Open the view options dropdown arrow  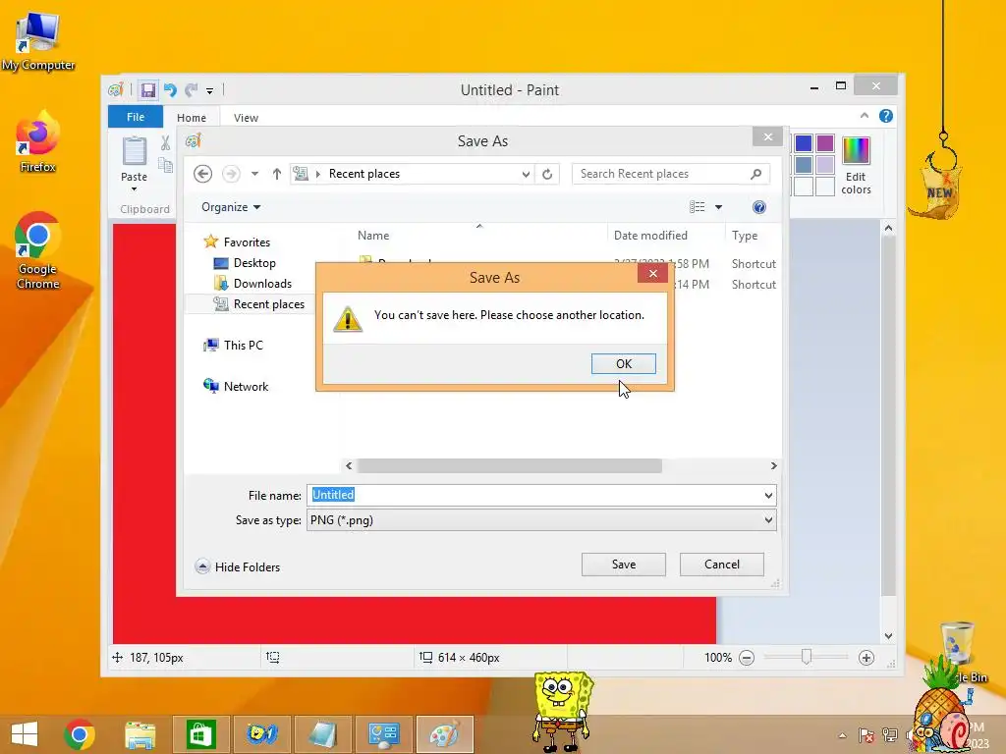point(718,207)
